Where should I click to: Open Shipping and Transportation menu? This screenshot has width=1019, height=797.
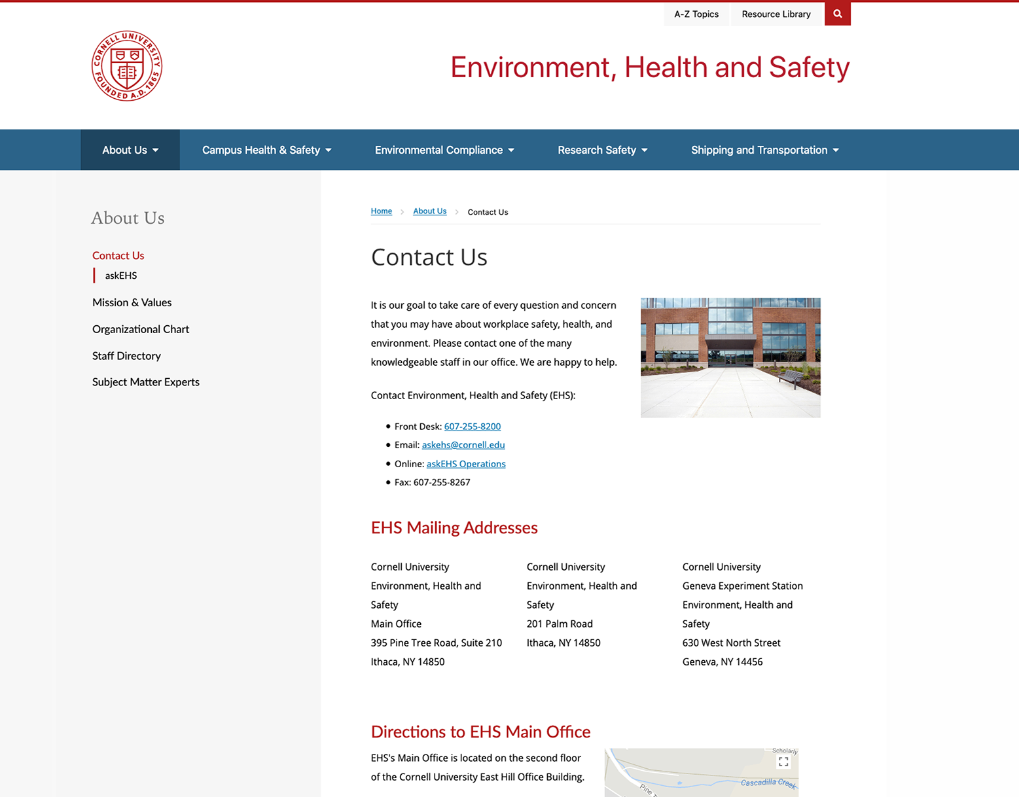click(x=765, y=150)
